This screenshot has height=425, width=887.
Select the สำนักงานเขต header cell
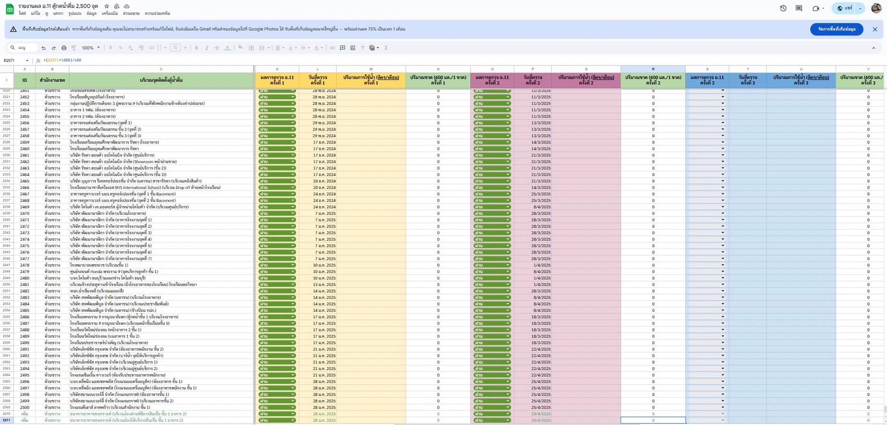[52, 80]
